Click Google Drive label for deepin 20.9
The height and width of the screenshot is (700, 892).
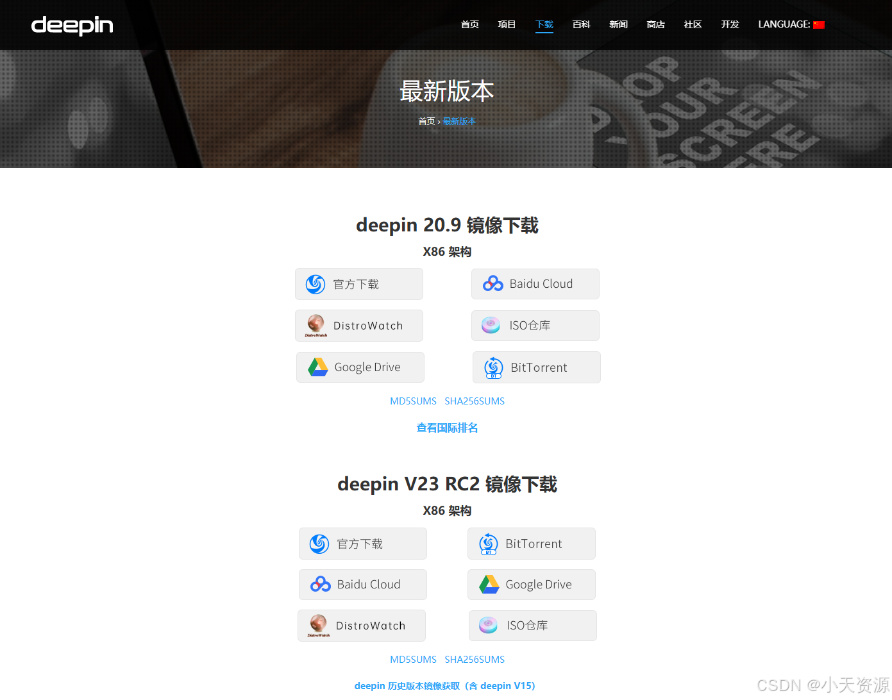367,367
